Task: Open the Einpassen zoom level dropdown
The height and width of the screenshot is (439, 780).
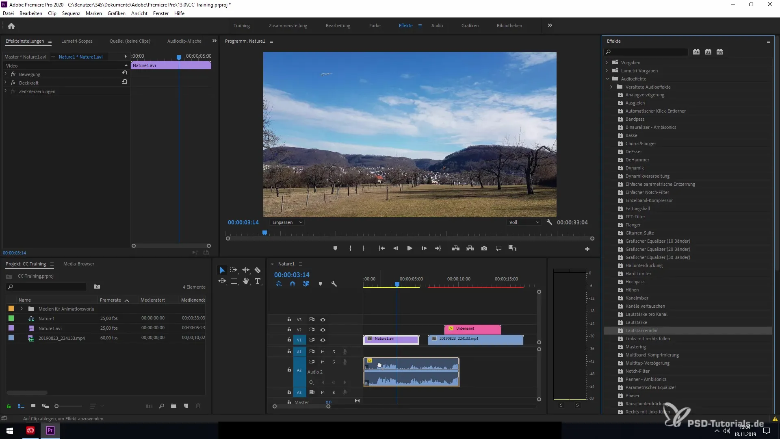Action: (287, 222)
